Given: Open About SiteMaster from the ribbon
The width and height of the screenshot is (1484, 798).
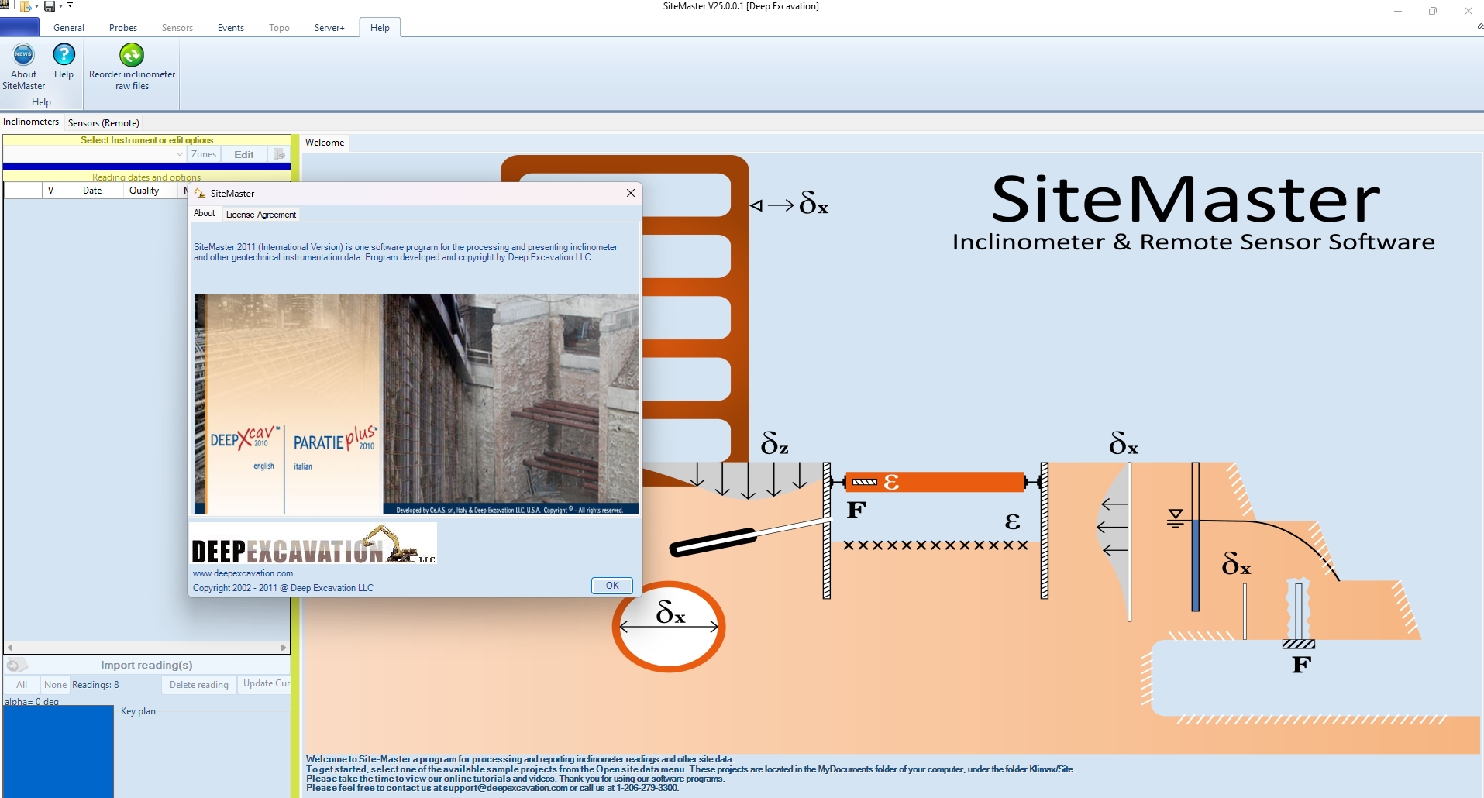Looking at the screenshot, I should tap(23, 67).
